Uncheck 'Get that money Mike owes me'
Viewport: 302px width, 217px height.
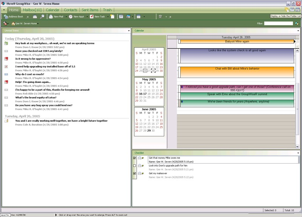point(135,158)
